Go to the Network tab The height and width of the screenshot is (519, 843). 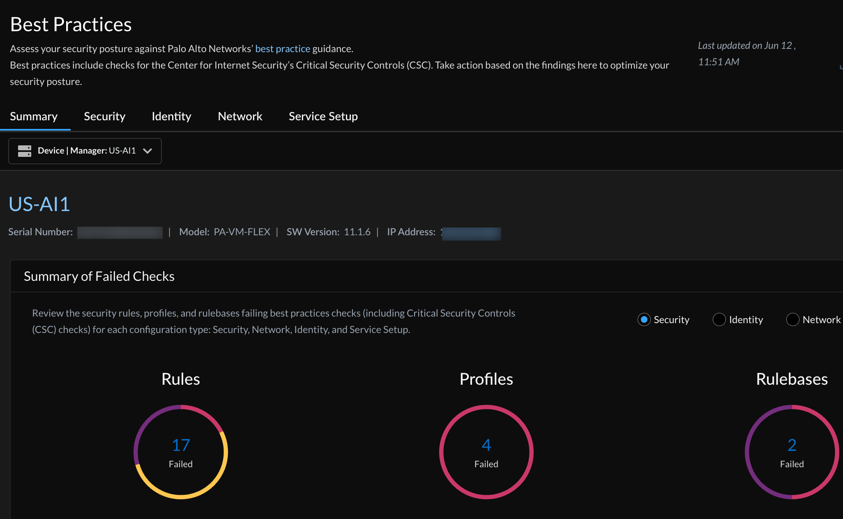pos(240,116)
